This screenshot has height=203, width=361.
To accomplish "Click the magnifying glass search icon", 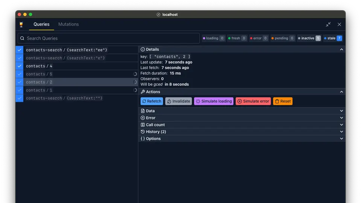I will (22, 38).
